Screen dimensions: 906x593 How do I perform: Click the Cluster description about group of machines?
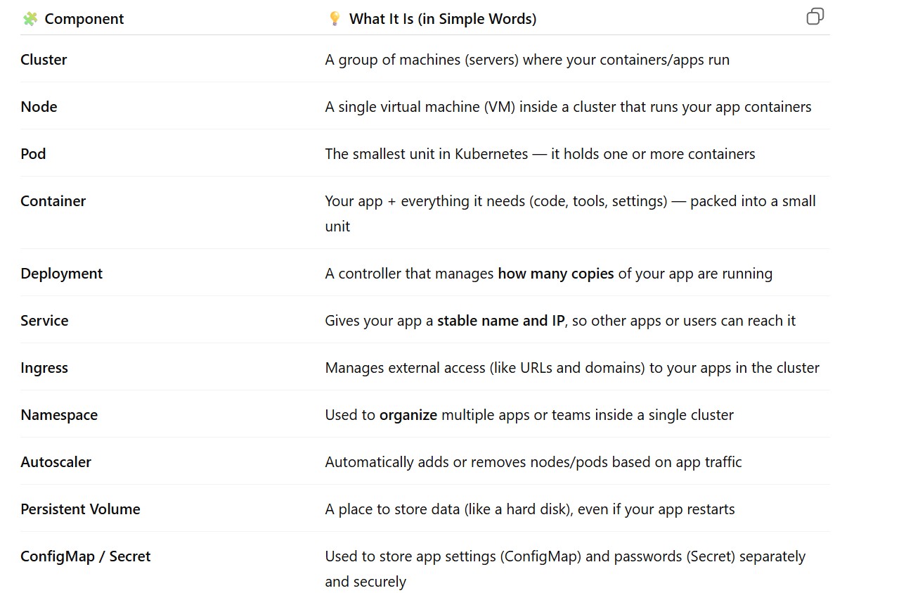coord(526,60)
